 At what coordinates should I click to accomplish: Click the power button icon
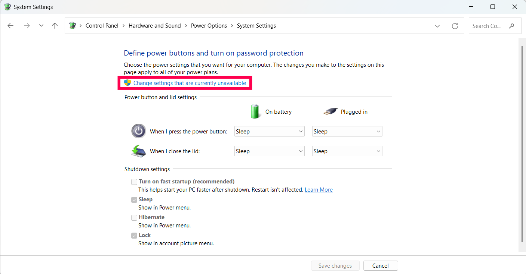coord(139,131)
